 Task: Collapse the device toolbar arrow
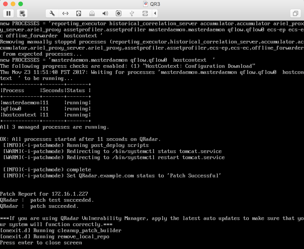tap(155, 13)
